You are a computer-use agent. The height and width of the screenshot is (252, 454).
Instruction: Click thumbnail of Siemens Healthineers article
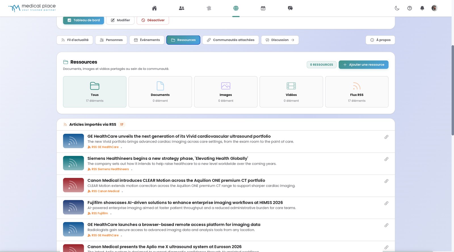coord(73,163)
